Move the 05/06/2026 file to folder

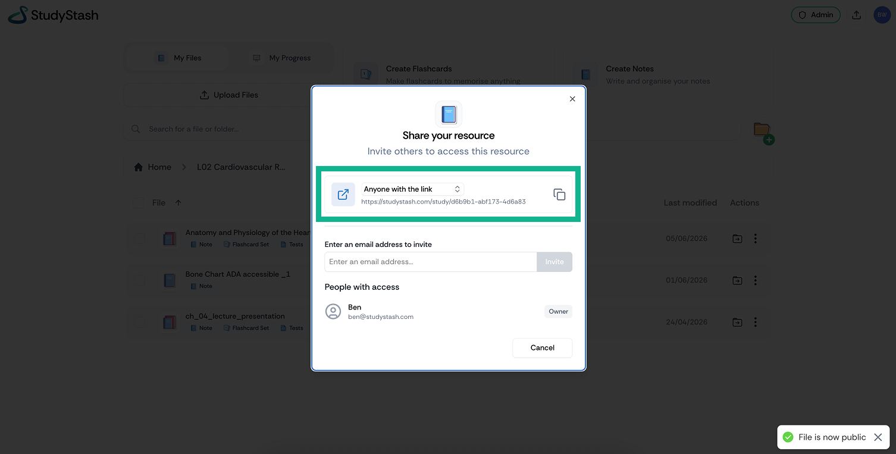(x=737, y=239)
